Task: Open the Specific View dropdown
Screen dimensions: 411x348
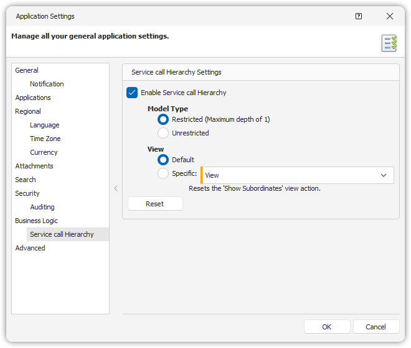Action: point(383,175)
